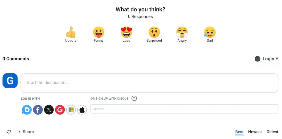Log in with Facebook icon
This screenshot has height=139, width=282.
38,110
